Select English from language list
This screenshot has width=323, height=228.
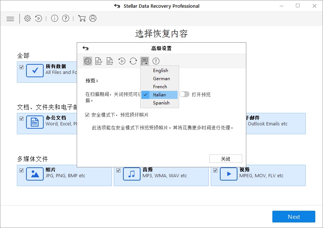coord(160,71)
